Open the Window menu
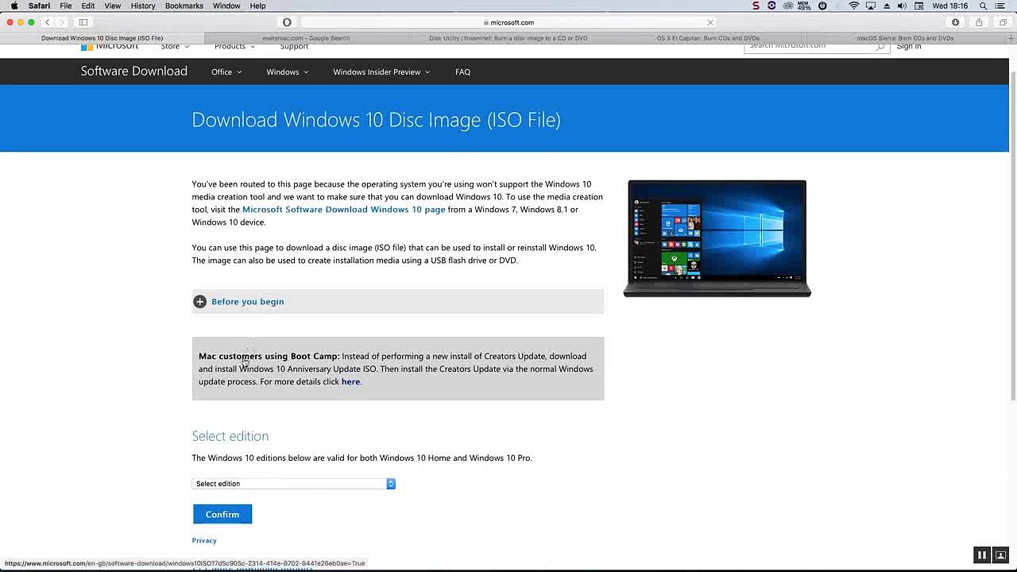 (x=226, y=6)
